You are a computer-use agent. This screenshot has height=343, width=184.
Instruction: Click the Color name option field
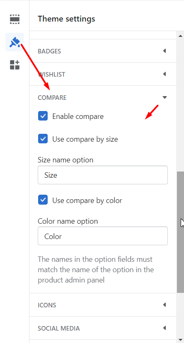[103, 236]
